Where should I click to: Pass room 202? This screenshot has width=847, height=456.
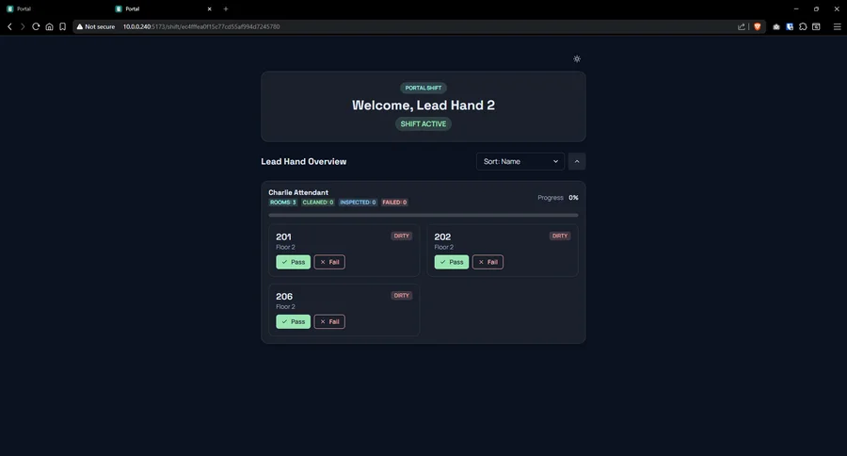[452, 262]
